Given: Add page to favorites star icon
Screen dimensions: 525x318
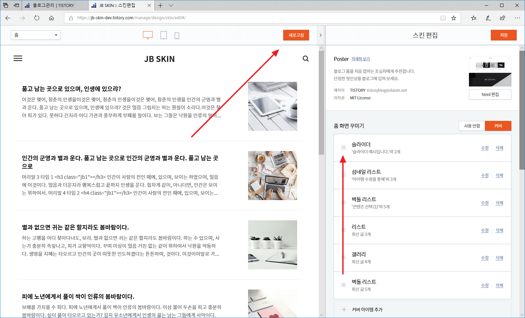Looking at the screenshot, I should [454, 18].
